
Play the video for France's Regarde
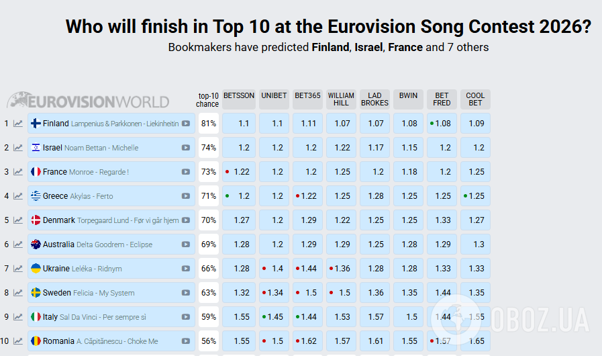186,172
